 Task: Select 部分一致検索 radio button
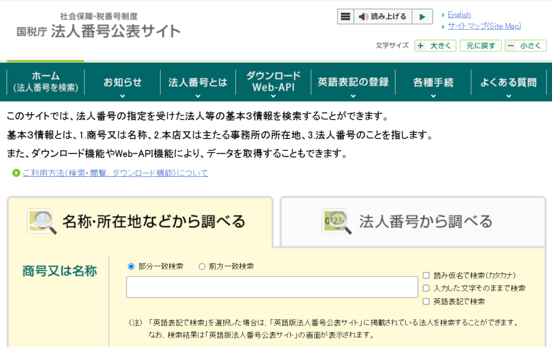click(x=131, y=266)
